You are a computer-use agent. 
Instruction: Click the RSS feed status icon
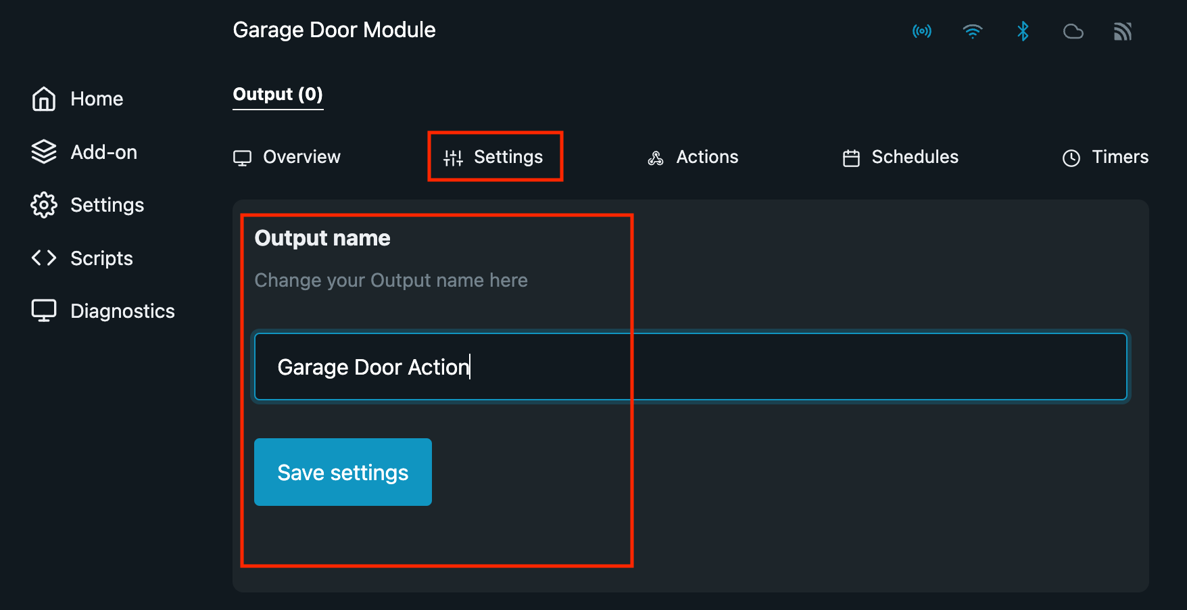point(1123,31)
